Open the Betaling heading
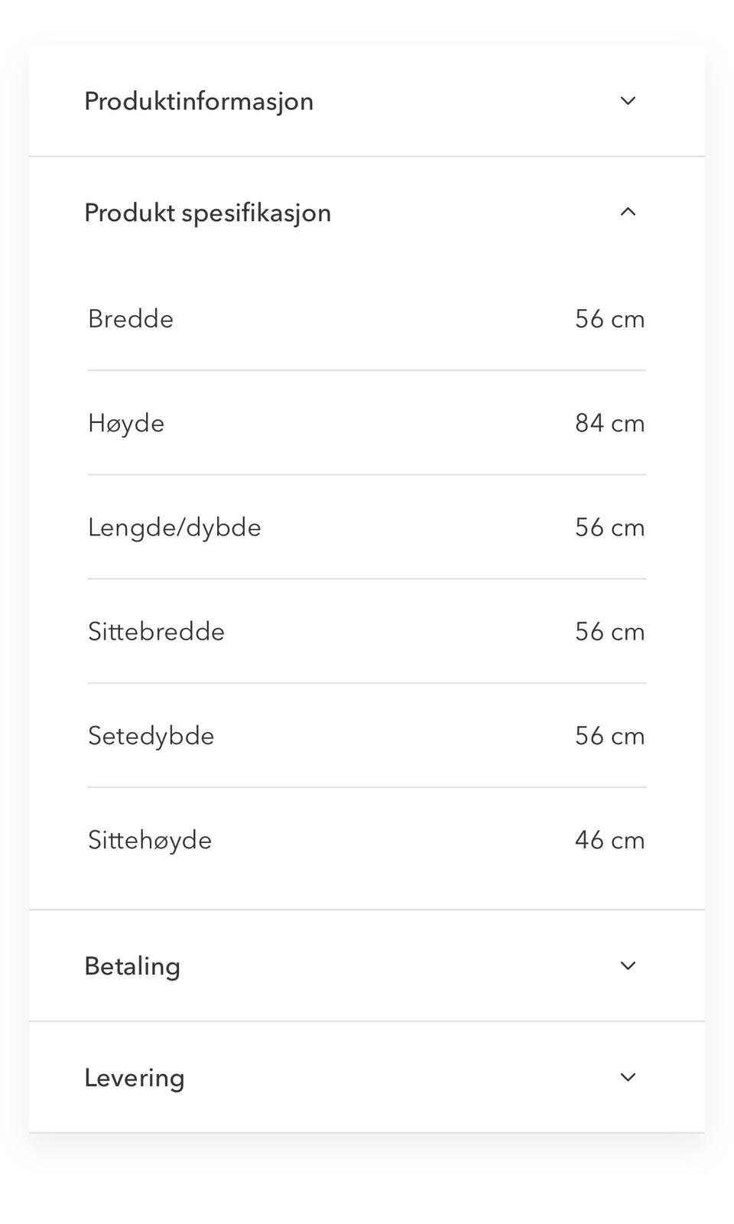734x1224 pixels. (132, 966)
